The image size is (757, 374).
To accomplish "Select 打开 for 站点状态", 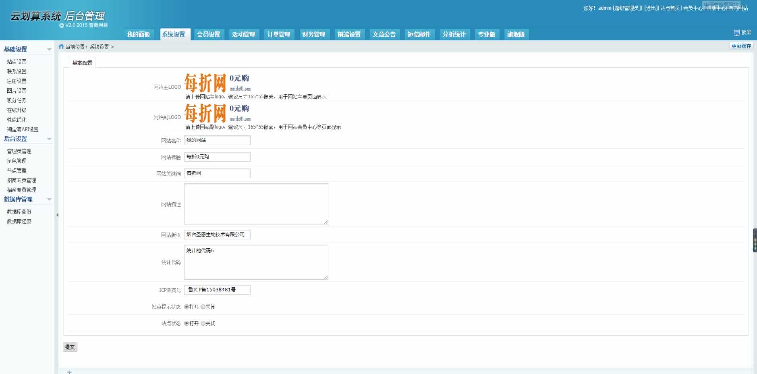I will (187, 324).
